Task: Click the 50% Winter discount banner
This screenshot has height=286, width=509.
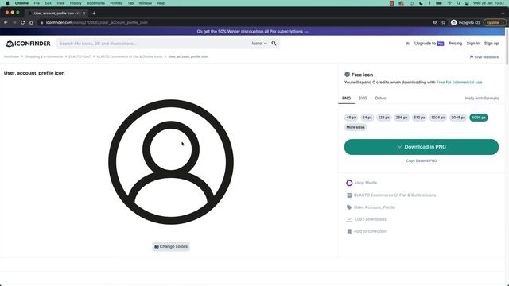Action: click(x=253, y=32)
